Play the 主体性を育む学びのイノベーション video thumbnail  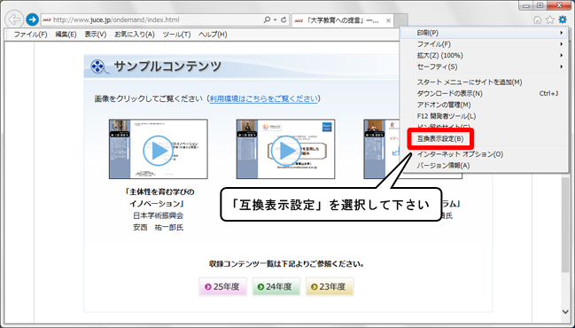coord(158,149)
